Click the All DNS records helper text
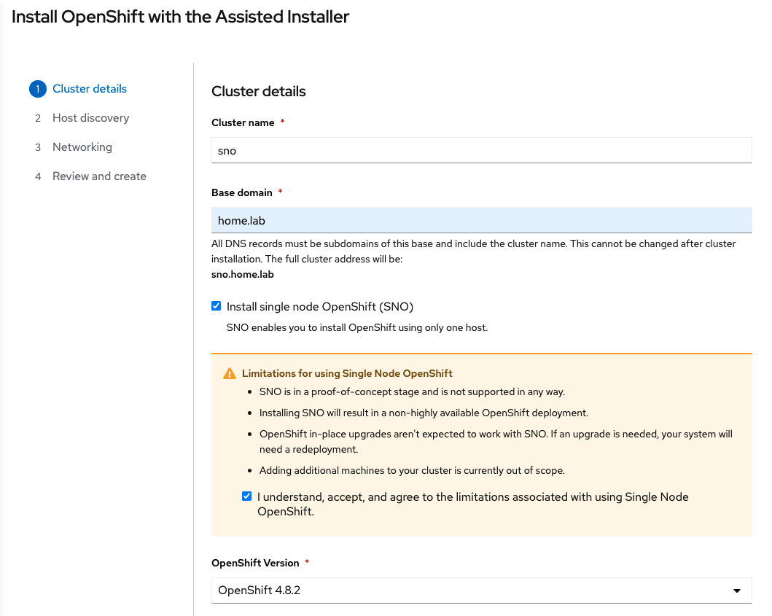Viewport: 772px width, 616px height. (x=474, y=252)
